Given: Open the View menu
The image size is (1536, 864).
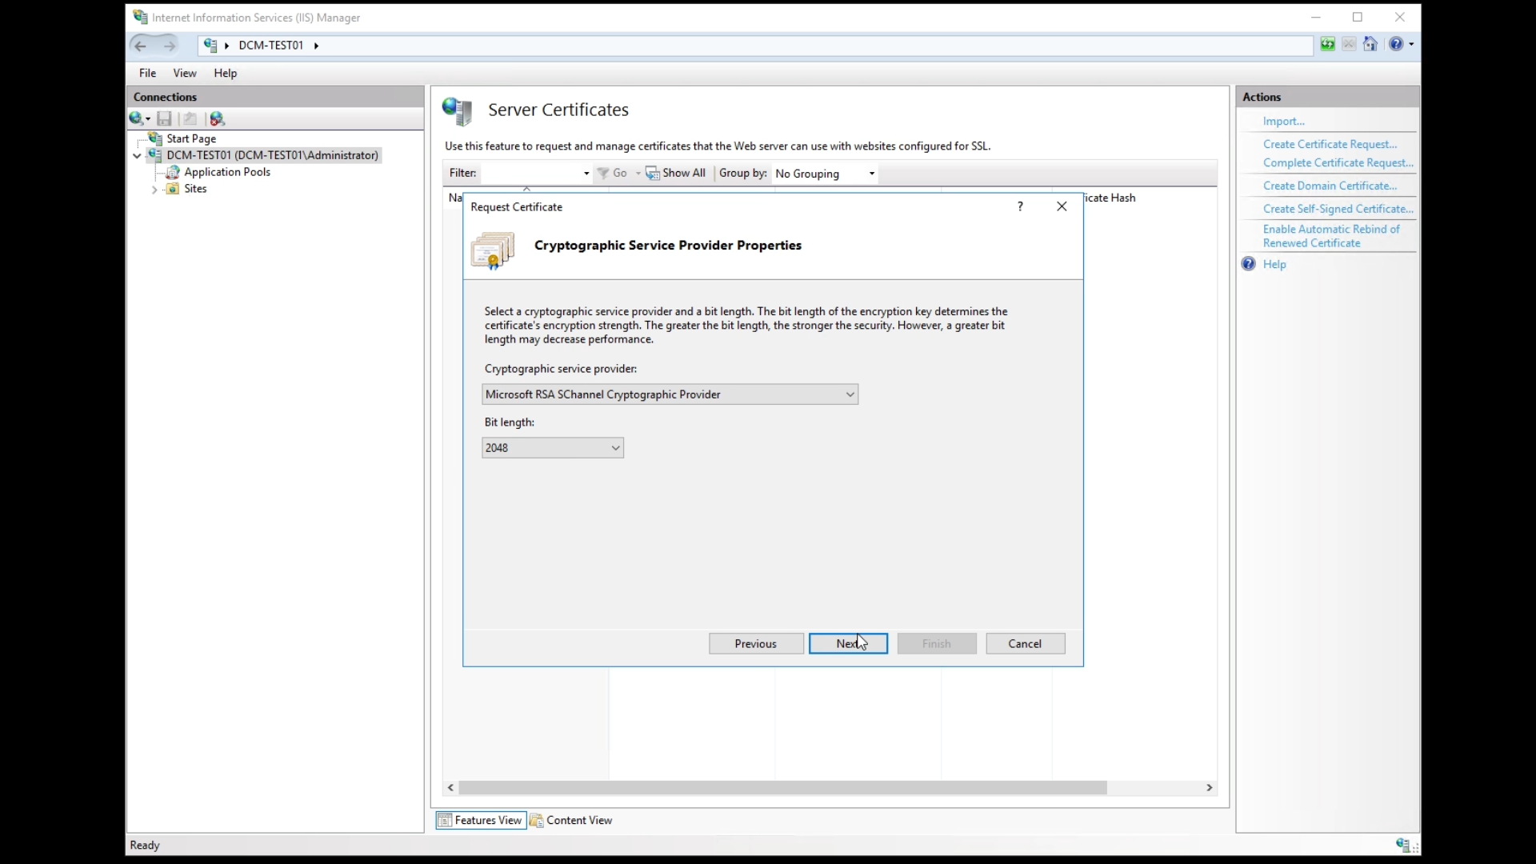Looking at the screenshot, I should [184, 73].
